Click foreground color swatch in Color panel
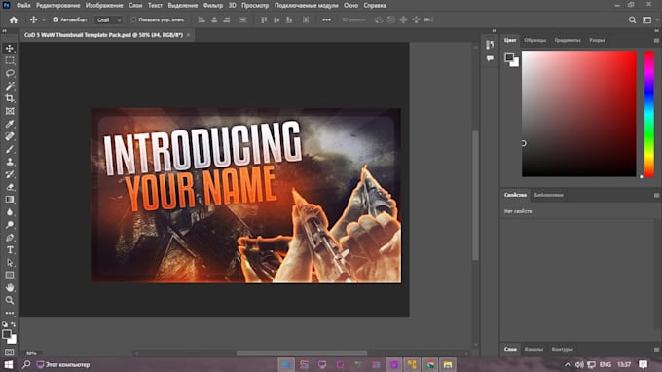 [509, 57]
